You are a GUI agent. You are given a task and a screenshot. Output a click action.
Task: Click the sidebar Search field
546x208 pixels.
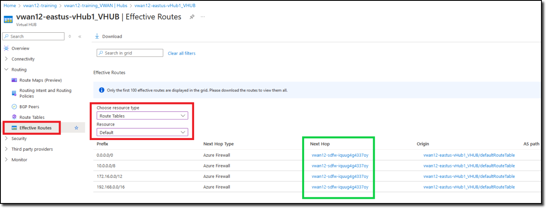(33, 36)
